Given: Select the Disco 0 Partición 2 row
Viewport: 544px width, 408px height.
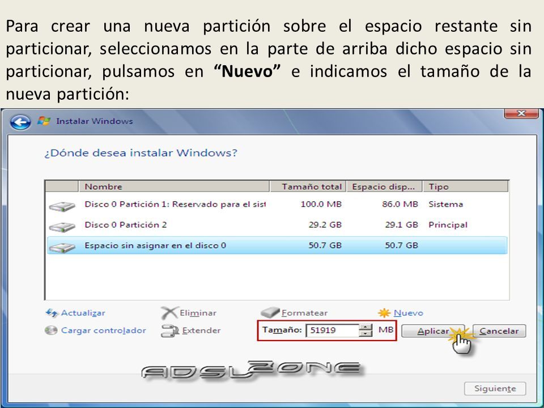Looking at the screenshot, I should coord(277,225).
